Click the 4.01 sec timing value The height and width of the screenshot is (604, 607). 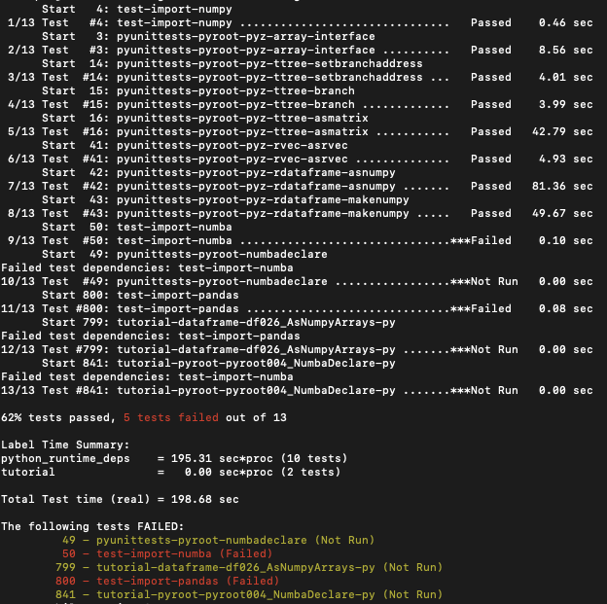coord(565,78)
